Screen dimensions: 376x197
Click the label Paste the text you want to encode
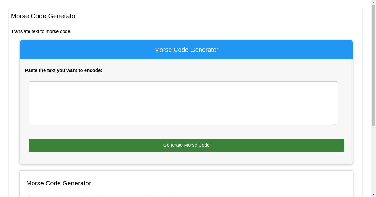click(64, 70)
